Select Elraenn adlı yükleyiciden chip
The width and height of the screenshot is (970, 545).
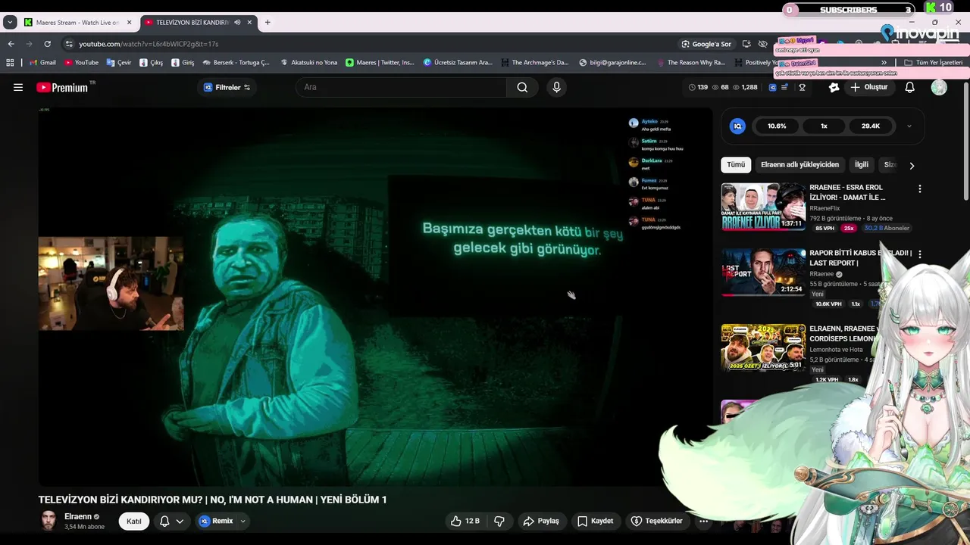click(x=799, y=164)
